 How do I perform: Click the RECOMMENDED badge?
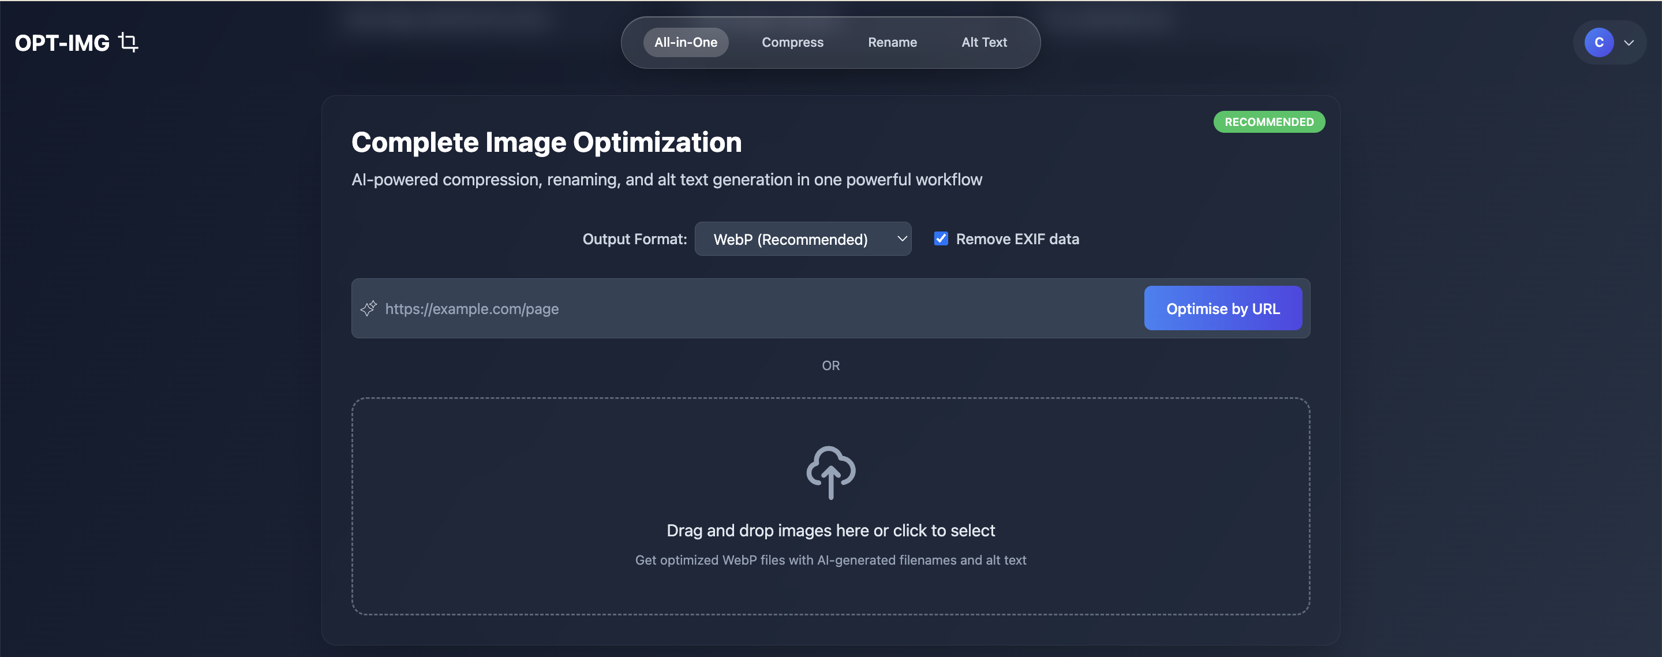pos(1268,121)
